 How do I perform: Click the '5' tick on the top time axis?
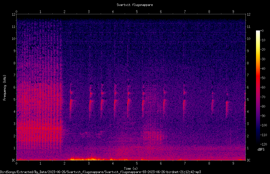point(137,12)
